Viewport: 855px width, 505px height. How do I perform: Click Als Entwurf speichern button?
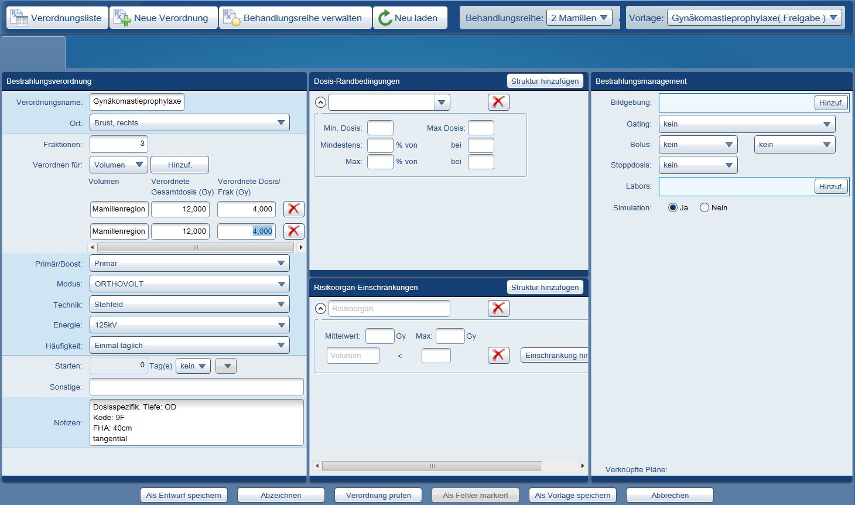pyautogui.click(x=183, y=495)
